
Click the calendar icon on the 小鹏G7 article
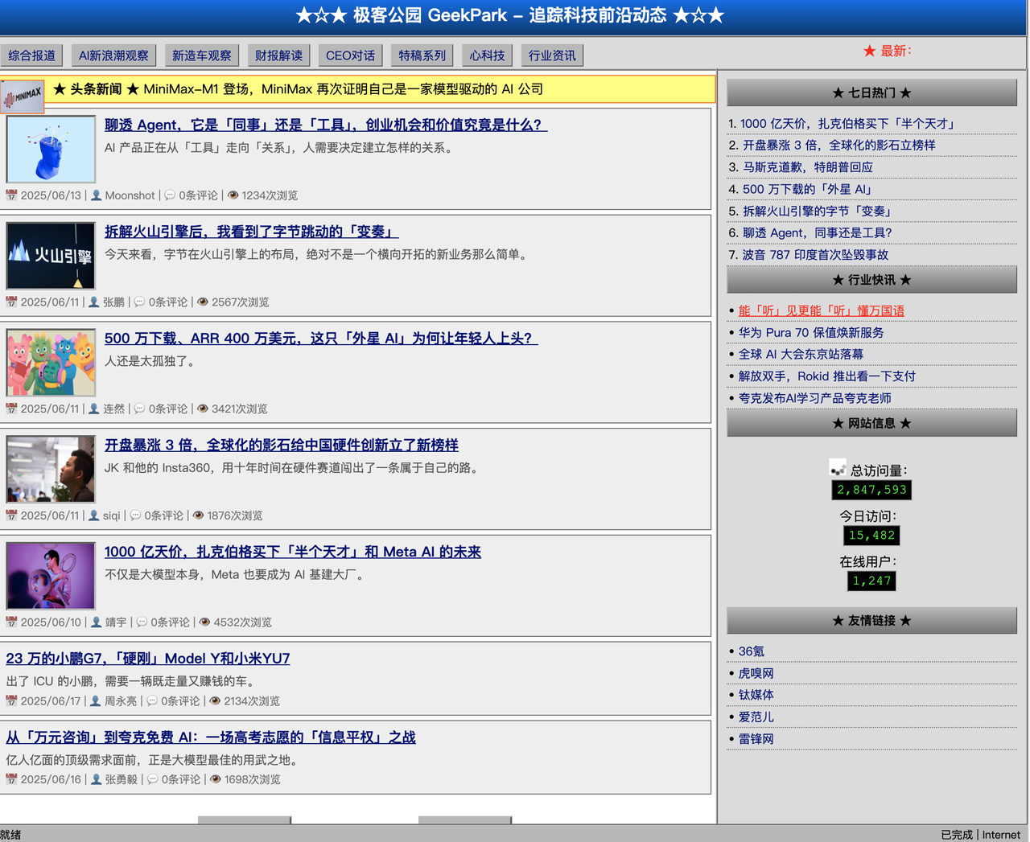(11, 700)
